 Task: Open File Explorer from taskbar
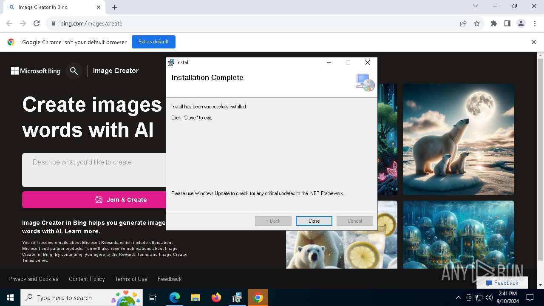[195, 297]
